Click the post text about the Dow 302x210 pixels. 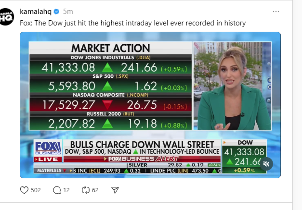pyautogui.click(x=132, y=23)
